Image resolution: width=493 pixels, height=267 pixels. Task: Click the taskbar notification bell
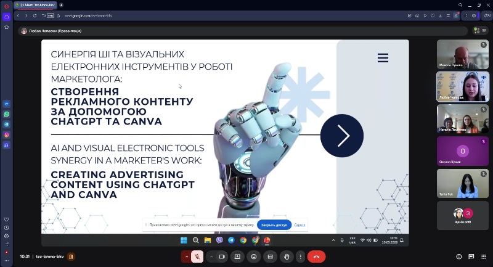pyautogui.click(x=402, y=240)
